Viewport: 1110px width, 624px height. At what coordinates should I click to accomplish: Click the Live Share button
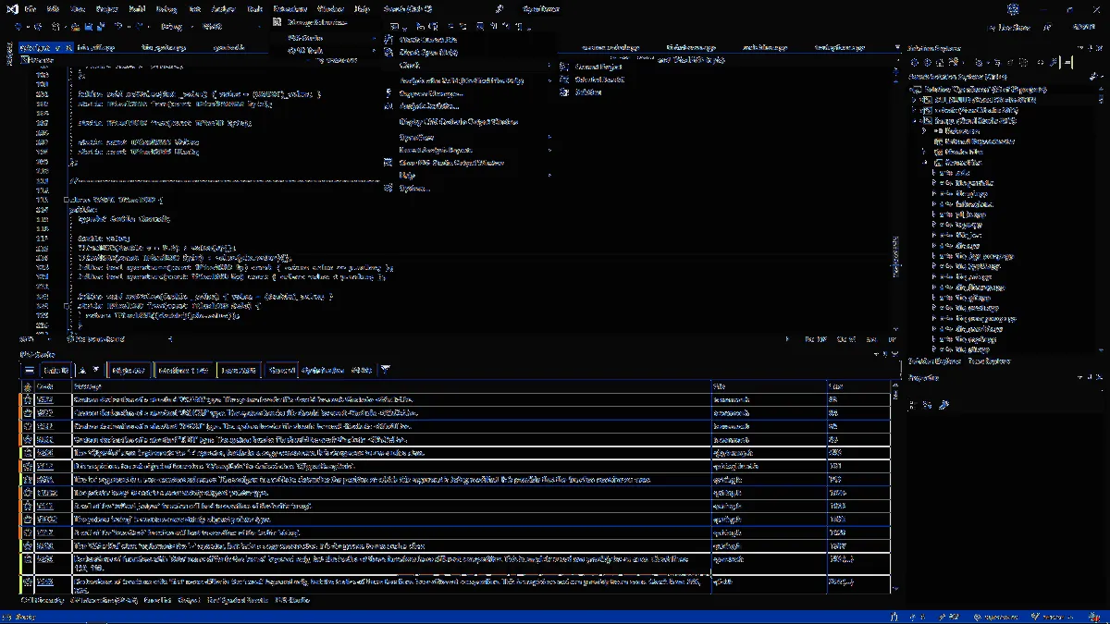1011,28
